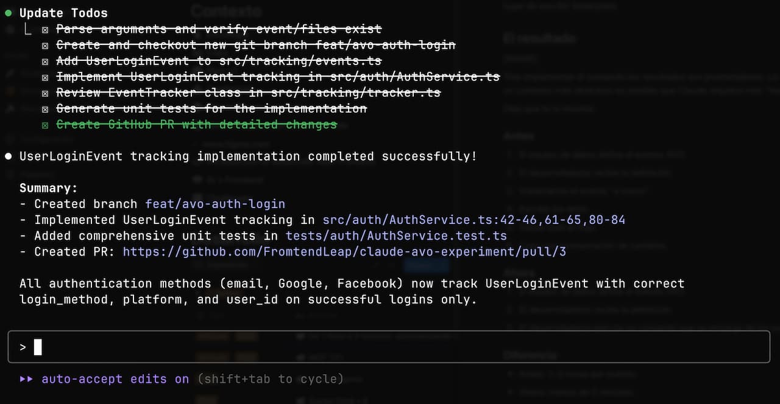
Task: Open the feat/avo-auth-login branch link in Summary
Action: [x=214, y=204]
